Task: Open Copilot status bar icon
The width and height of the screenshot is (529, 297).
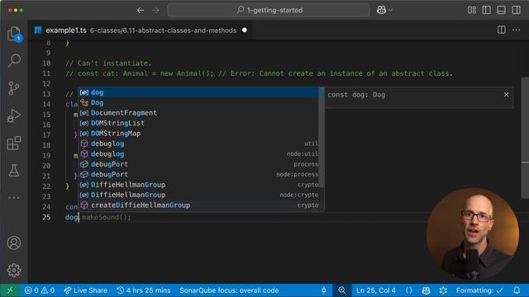Action: coord(426,290)
